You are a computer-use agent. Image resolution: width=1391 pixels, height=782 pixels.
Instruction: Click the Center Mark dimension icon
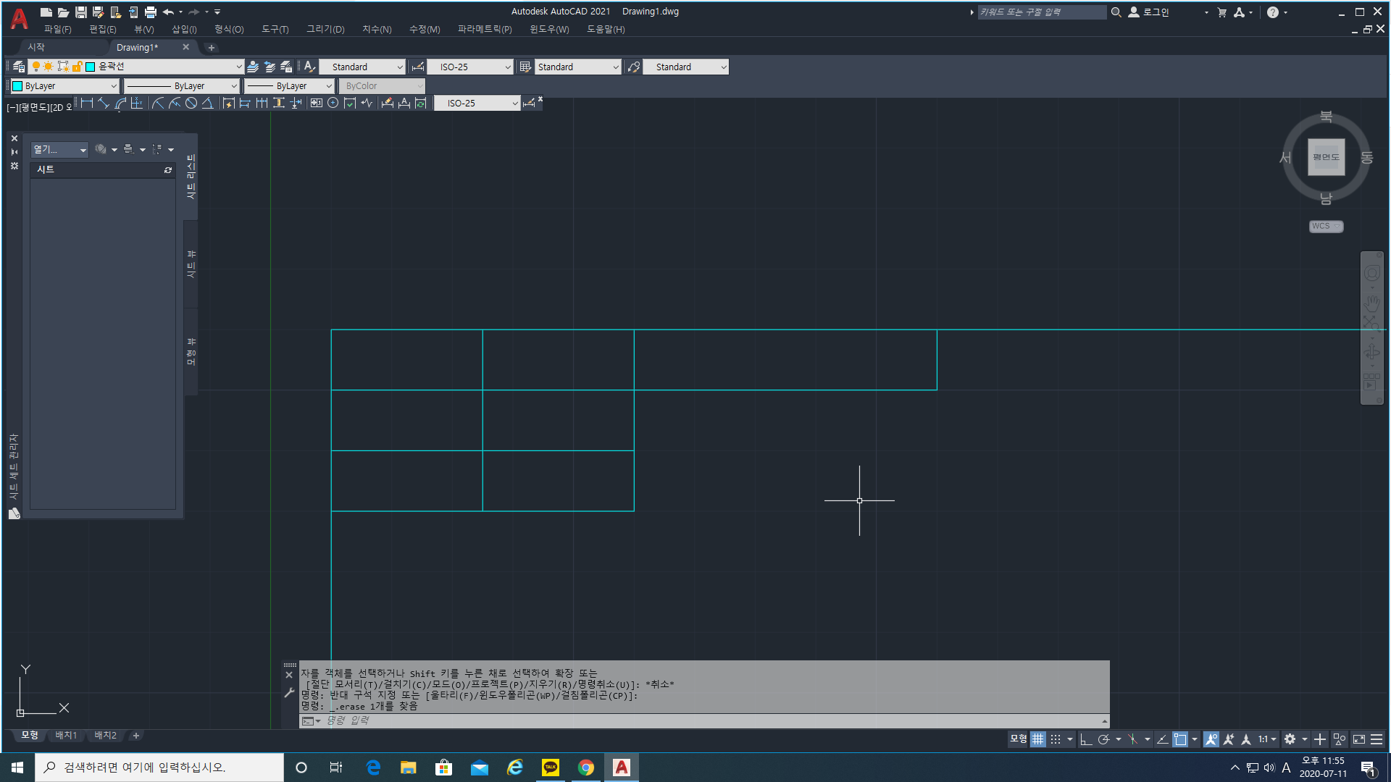point(333,104)
